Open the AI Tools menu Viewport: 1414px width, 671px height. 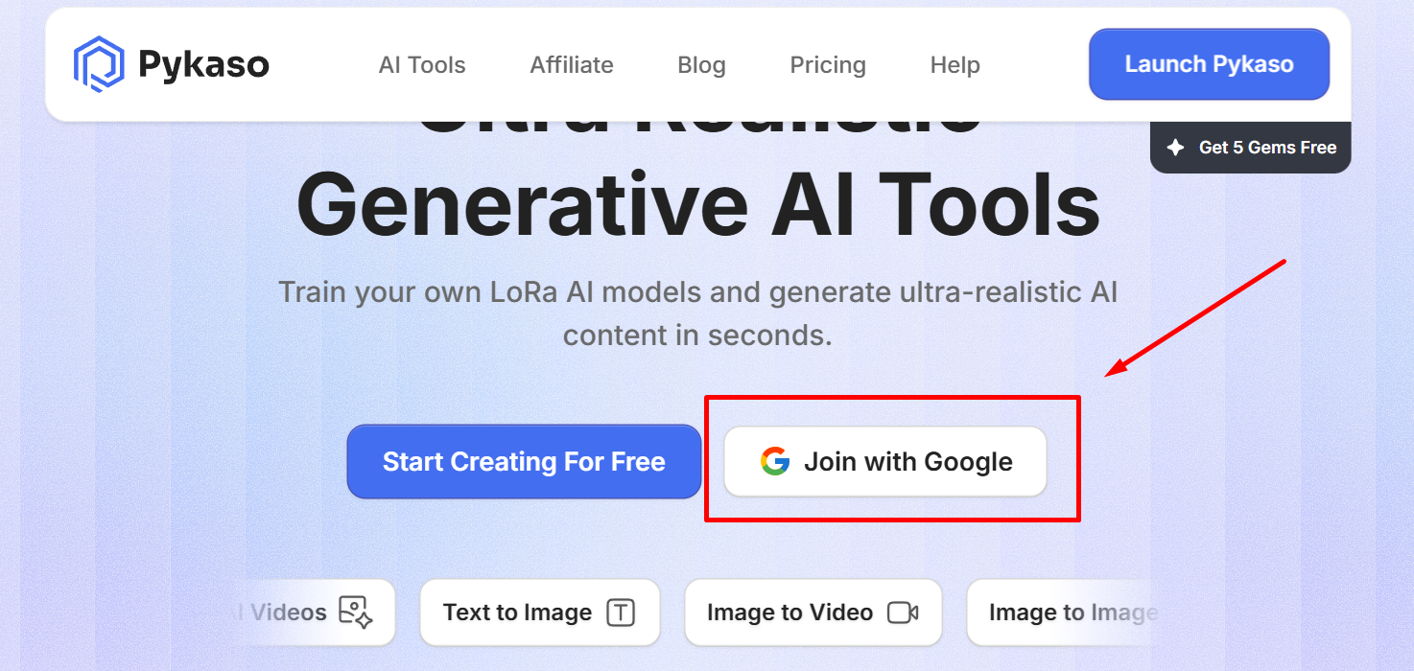pos(422,65)
